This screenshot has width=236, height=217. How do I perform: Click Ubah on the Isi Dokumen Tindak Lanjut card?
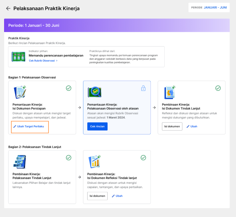click(192, 126)
